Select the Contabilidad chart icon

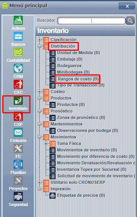18,52
